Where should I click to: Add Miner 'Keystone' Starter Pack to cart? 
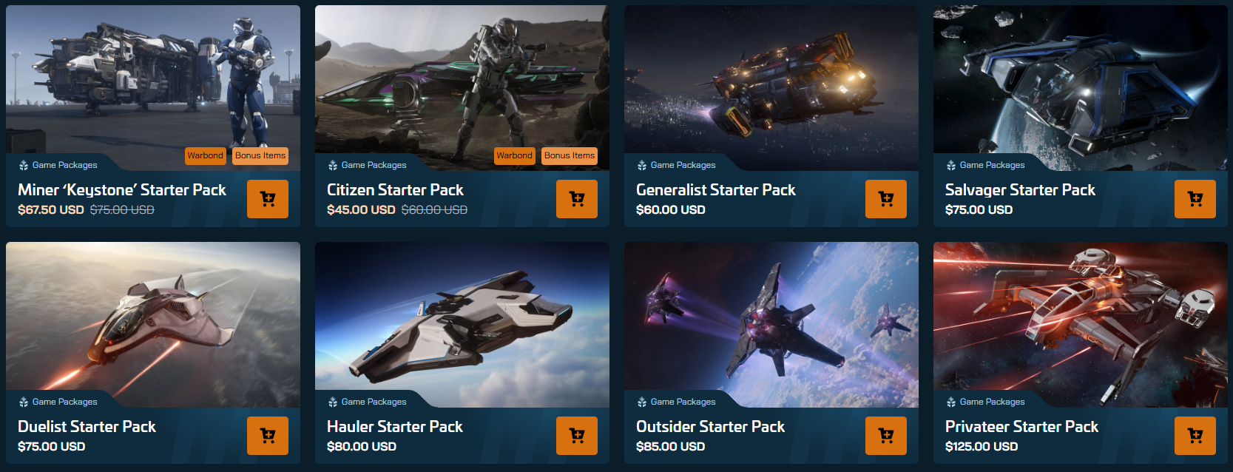click(268, 199)
